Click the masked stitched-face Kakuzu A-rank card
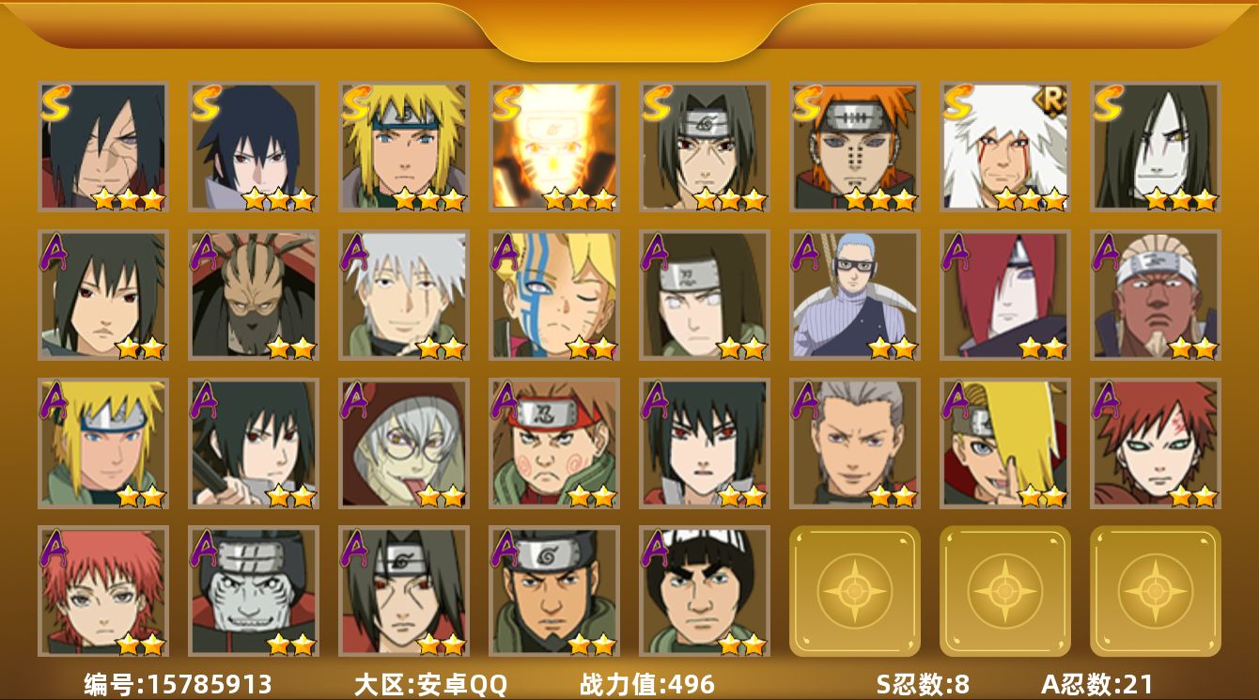Image resolution: width=1259 pixels, height=700 pixels. tap(254, 295)
